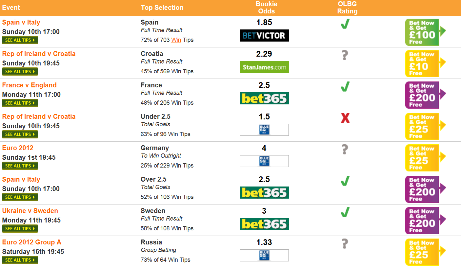Expand See All Tips for Ukraine v Sweden

20,229
